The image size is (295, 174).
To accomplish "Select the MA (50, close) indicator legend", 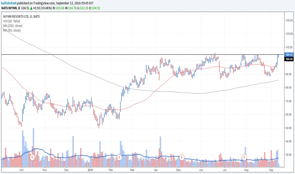I will click(x=12, y=30).
